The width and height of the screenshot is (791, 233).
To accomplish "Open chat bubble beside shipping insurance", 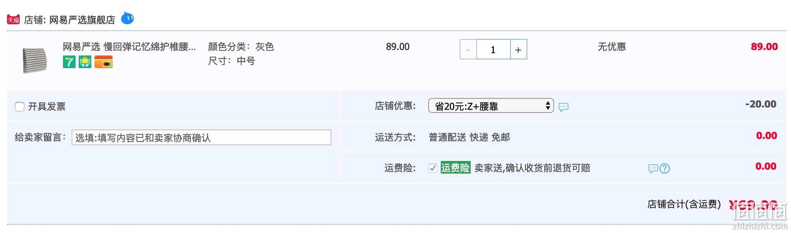I will pos(653,169).
